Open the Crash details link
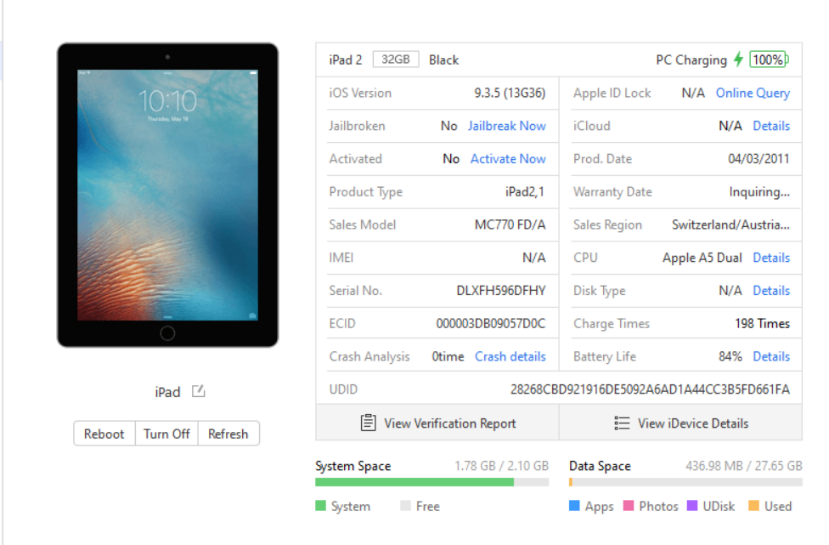 [x=510, y=356]
